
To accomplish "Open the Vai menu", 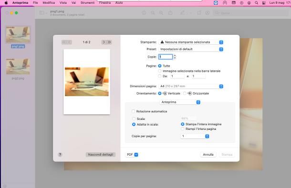I will tap(73, 2).
